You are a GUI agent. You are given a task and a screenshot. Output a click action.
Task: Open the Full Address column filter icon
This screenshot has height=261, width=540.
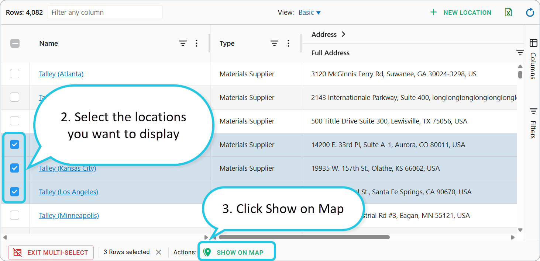pos(520,53)
